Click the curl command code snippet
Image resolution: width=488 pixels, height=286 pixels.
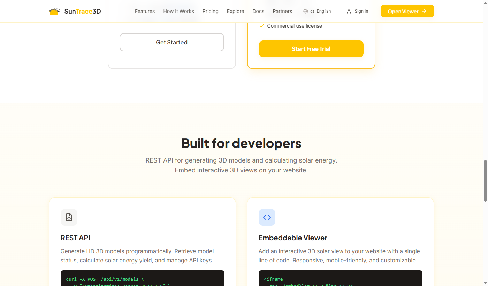[143, 279]
